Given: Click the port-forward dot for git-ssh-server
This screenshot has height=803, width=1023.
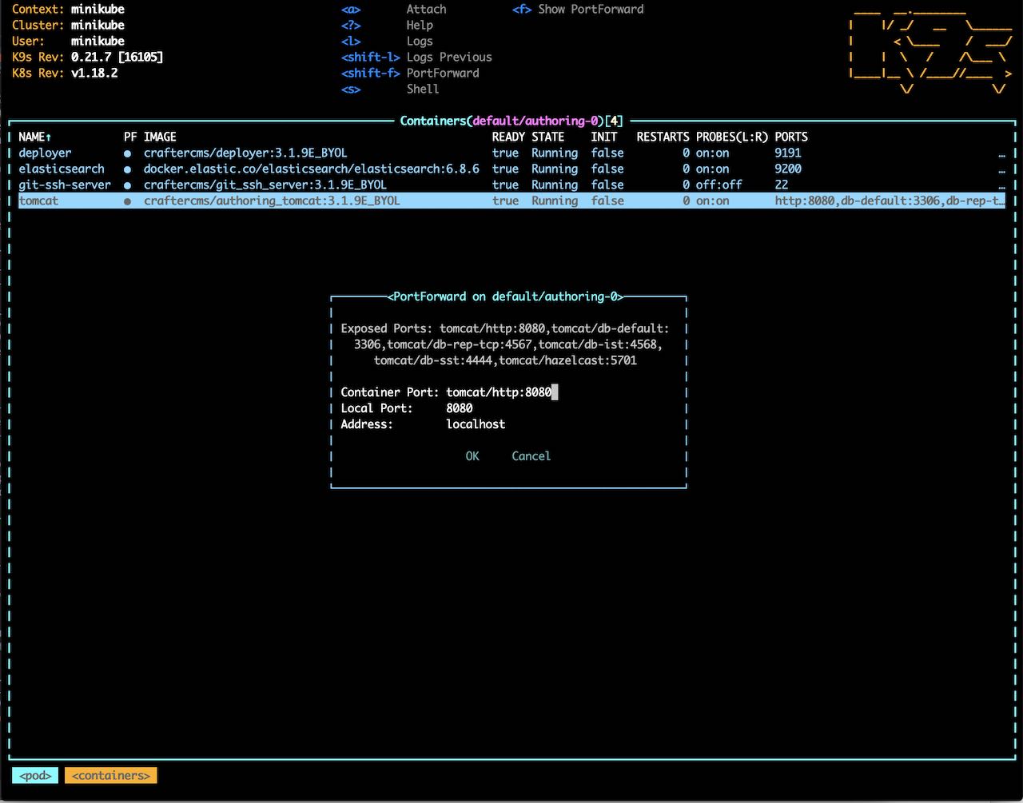Looking at the screenshot, I should coord(128,185).
